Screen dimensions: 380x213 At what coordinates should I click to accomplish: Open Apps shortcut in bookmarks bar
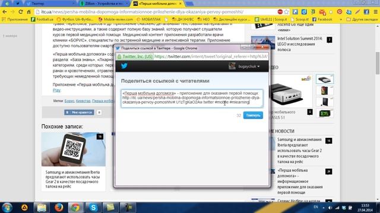tap(14, 19)
